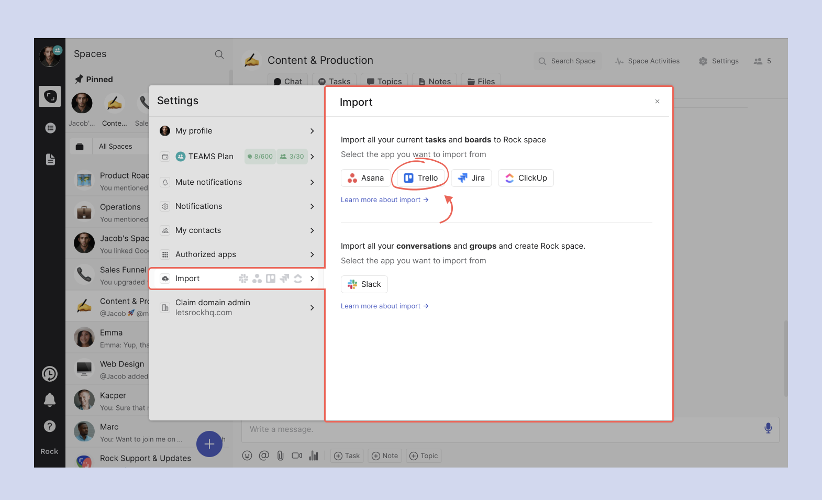Open the Product Roadmap space
The width and height of the screenshot is (822, 500).
click(x=107, y=181)
